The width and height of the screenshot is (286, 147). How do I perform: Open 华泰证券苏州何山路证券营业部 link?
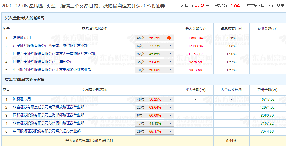[49, 123]
